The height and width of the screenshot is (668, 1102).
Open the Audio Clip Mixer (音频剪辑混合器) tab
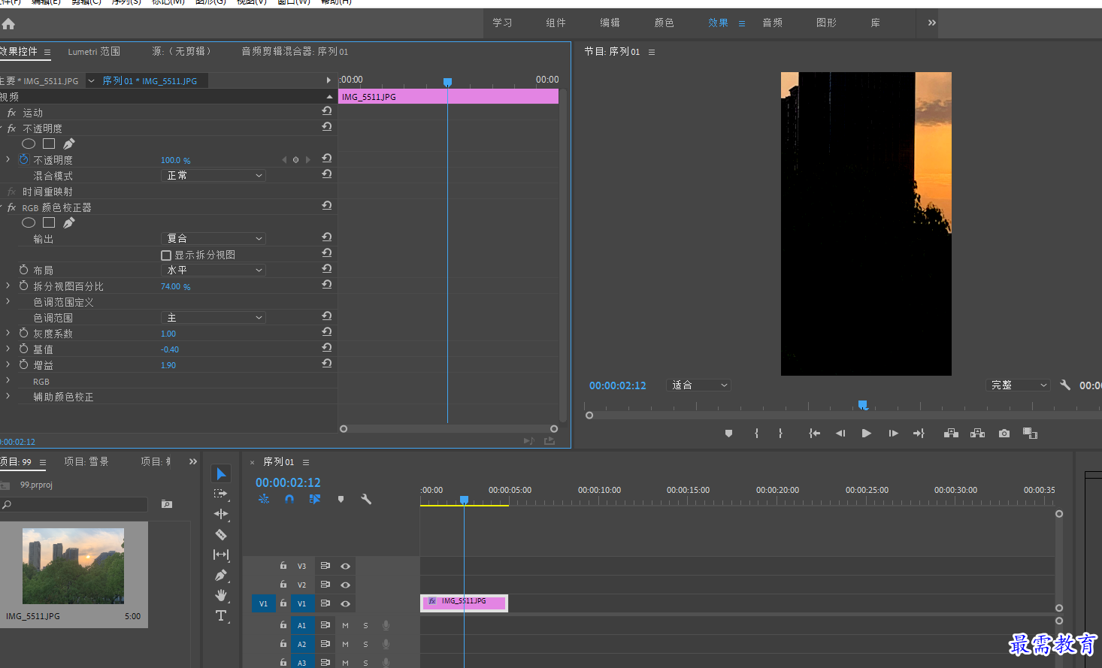pyautogui.click(x=295, y=51)
